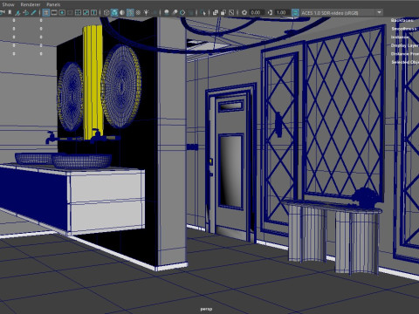This screenshot has width=419, height=314.
Task: Click the Instance heads-up label
Action: [400, 38]
